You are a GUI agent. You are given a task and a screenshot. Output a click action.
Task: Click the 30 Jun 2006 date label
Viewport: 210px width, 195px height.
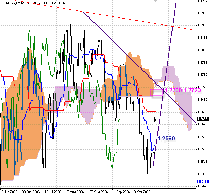(x=31, y=192)
